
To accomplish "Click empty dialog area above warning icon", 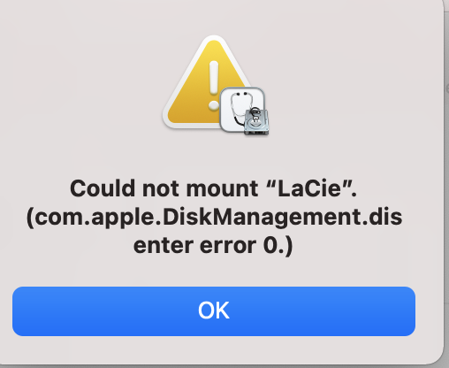I will (214, 16).
